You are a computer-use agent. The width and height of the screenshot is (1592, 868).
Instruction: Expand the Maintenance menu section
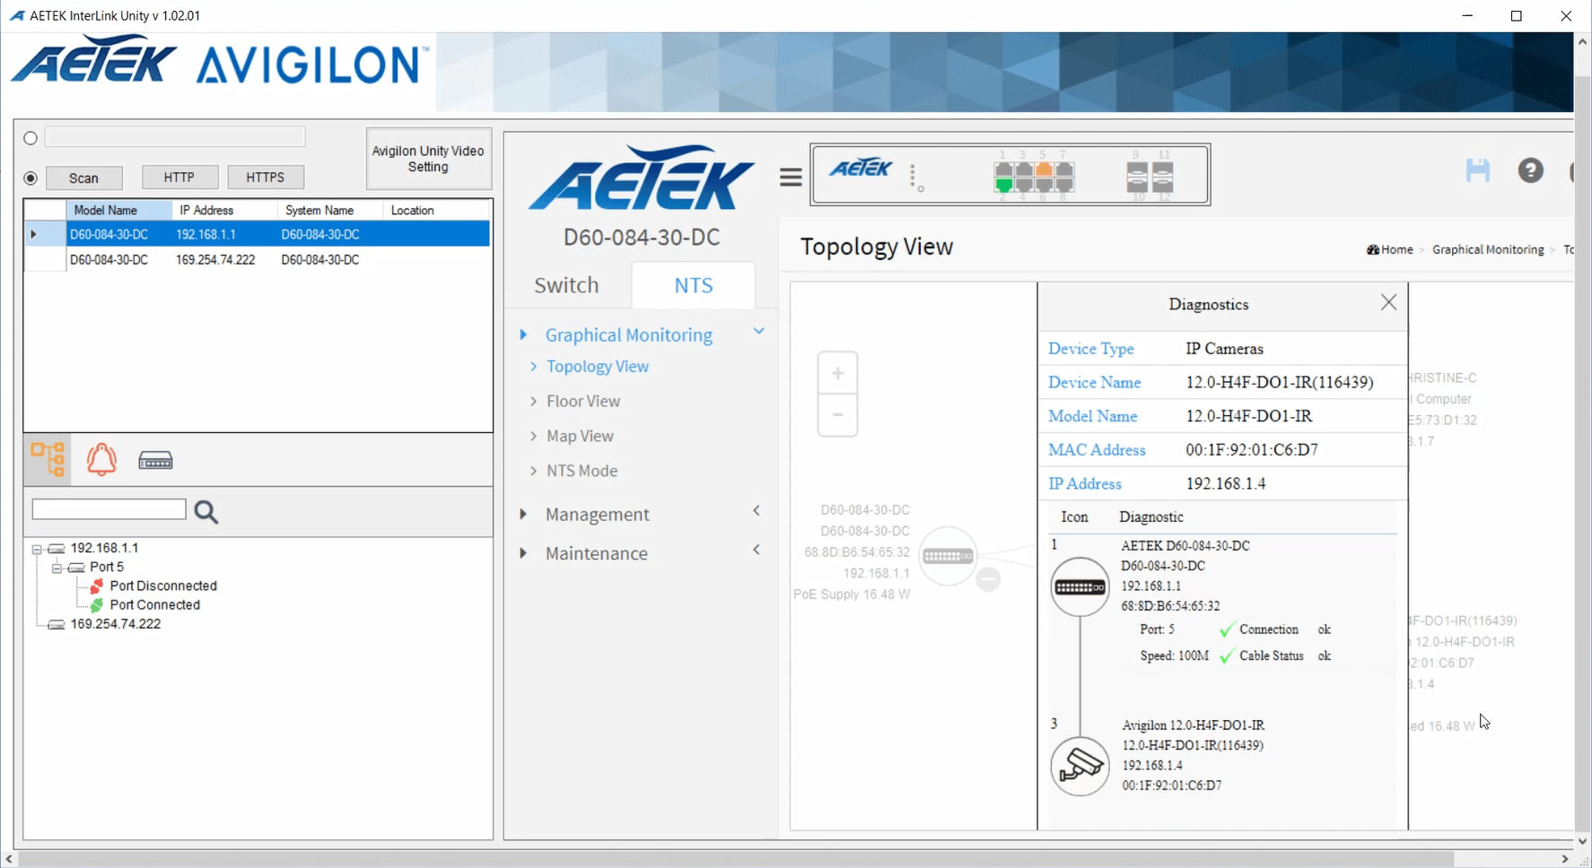[x=596, y=554]
